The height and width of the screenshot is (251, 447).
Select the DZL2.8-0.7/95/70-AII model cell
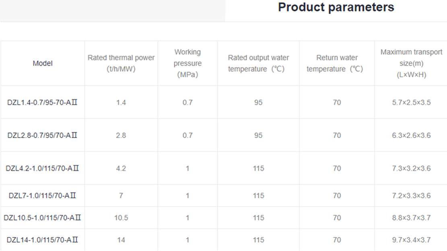(x=43, y=136)
